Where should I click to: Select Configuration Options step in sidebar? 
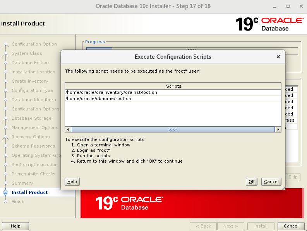point(36,109)
